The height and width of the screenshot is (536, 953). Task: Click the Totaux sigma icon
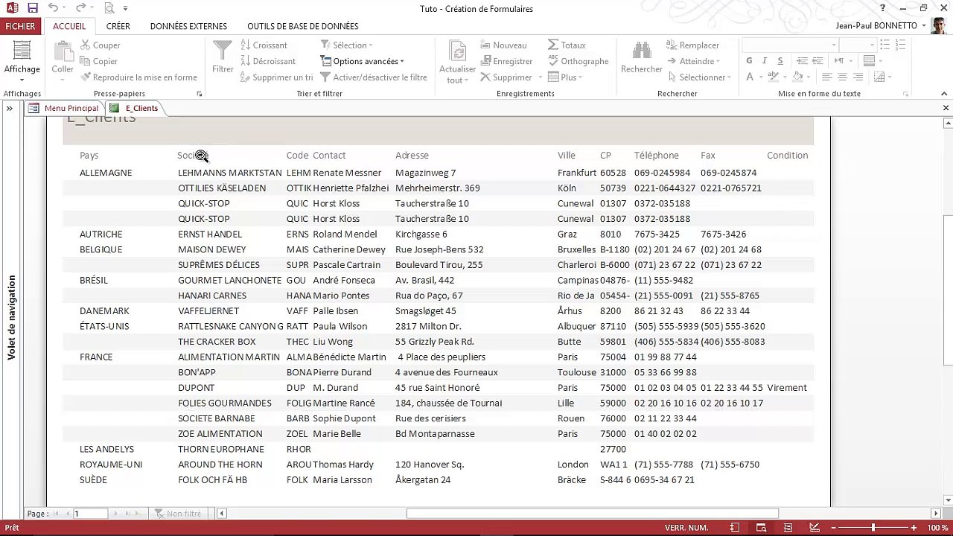pos(553,45)
